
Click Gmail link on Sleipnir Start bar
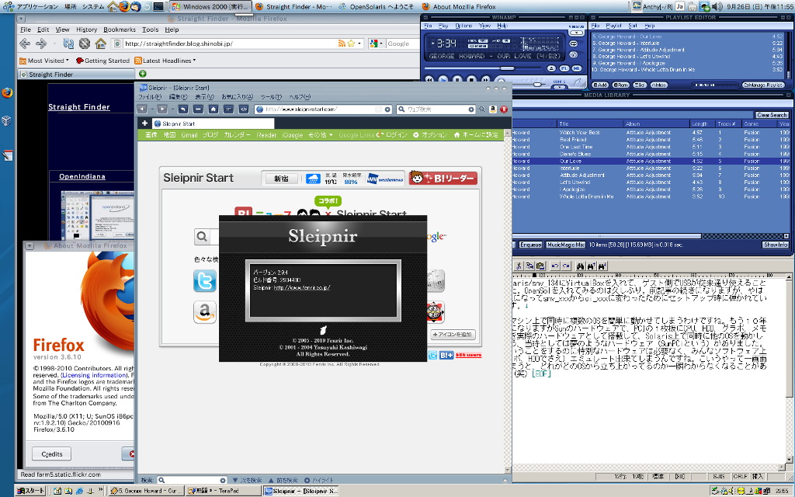(189, 135)
